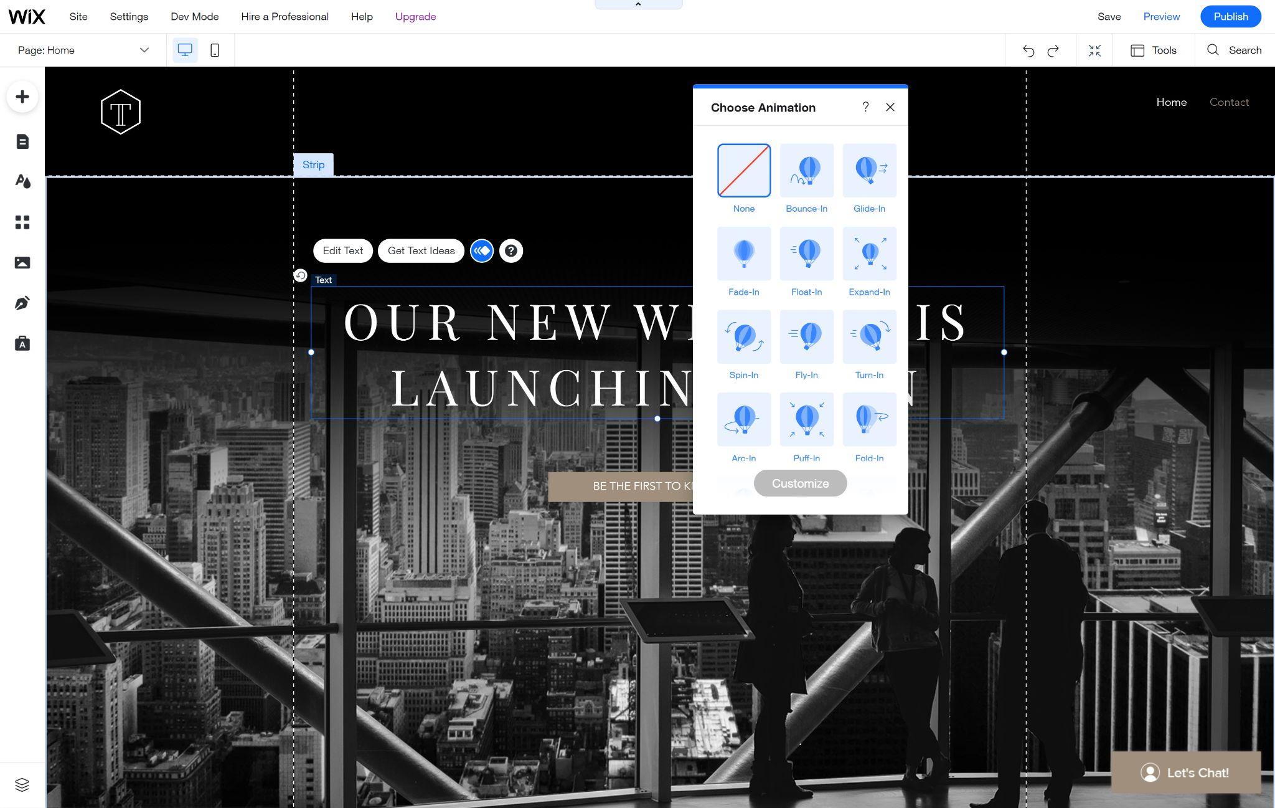The width and height of the screenshot is (1275, 808).
Task: Click the Layers icon at bottom left
Action: click(x=22, y=784)
